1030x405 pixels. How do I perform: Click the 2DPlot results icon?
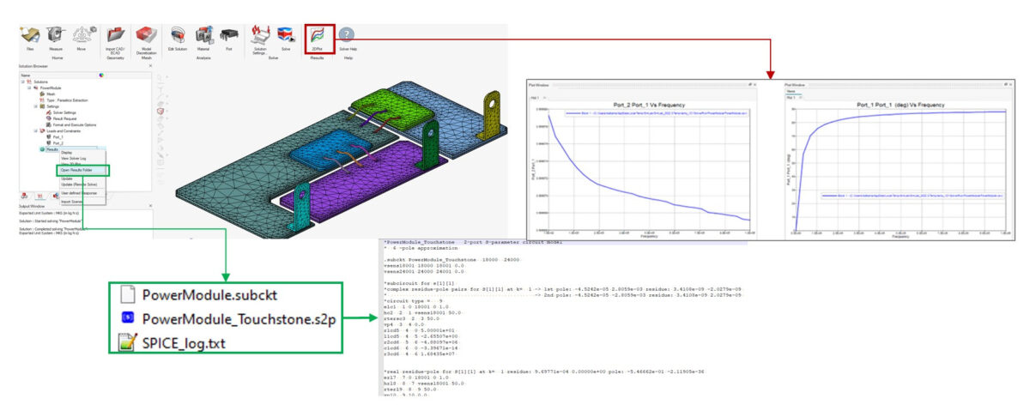coord(318,35)
